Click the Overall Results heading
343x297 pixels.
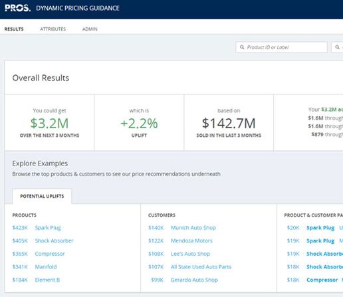click(41, 78)
